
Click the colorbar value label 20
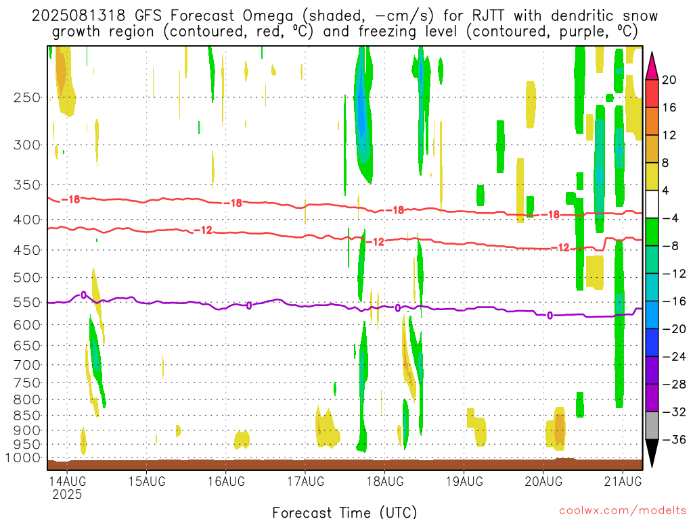pos(669,80)
